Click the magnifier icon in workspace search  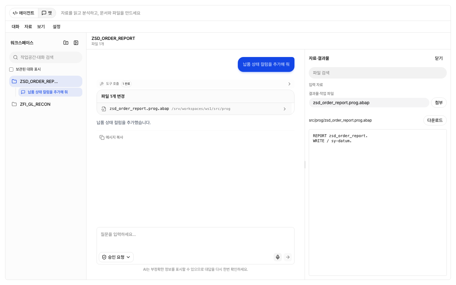[16, 57]
